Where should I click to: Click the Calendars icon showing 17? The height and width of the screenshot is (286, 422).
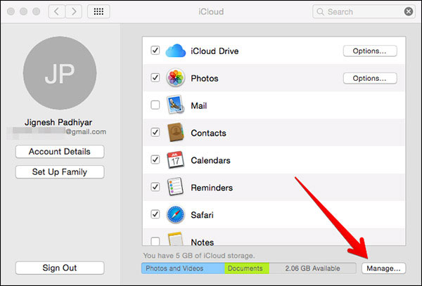click(x=175, y=160)
